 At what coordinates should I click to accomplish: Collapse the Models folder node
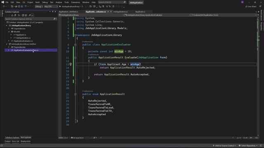point(9,32)
